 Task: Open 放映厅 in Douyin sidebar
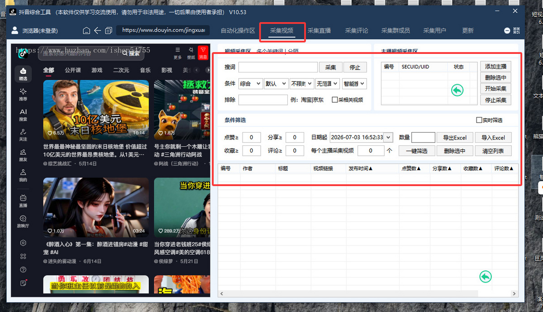(x=23, y=221)
